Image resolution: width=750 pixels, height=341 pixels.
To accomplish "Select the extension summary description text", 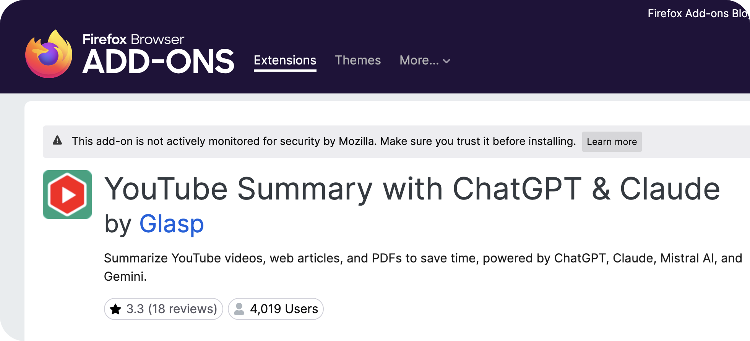I will [x=423, y=267].
